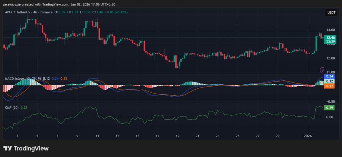
Task: Click the 14.00 price level on axis
Action: pos(330,30)
